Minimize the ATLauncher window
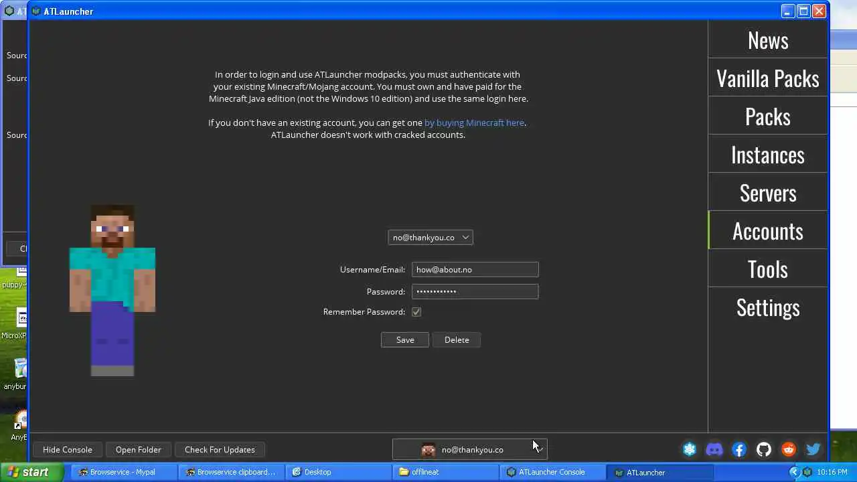Image resolution: width=857 pixels, height=482 pixels. click(x=788, y=11)
